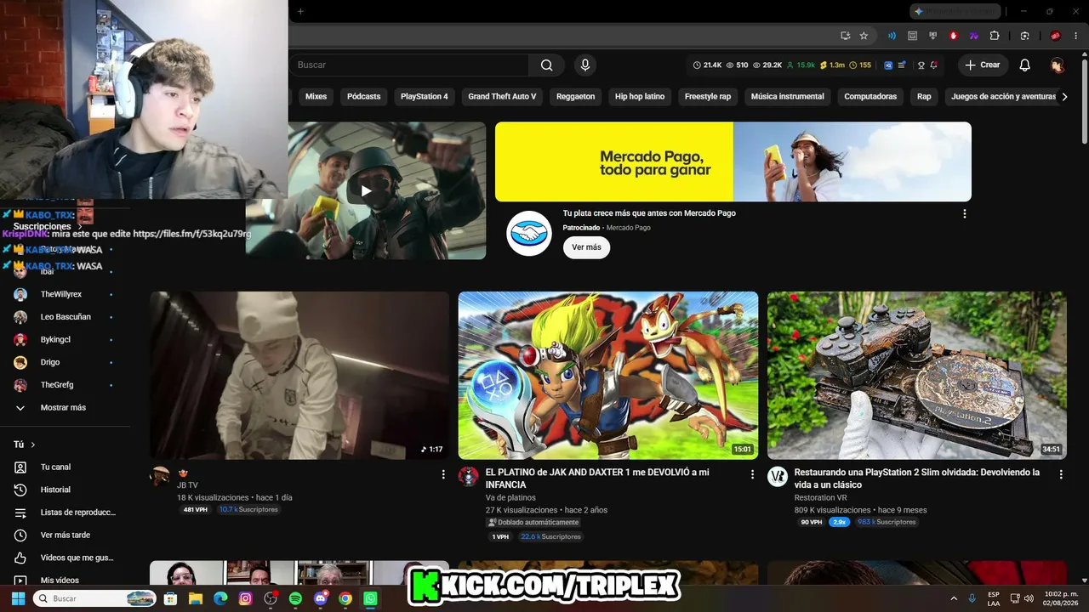Select the Hip hop latino chip
1089x612 pixels.
coord(640,97)
